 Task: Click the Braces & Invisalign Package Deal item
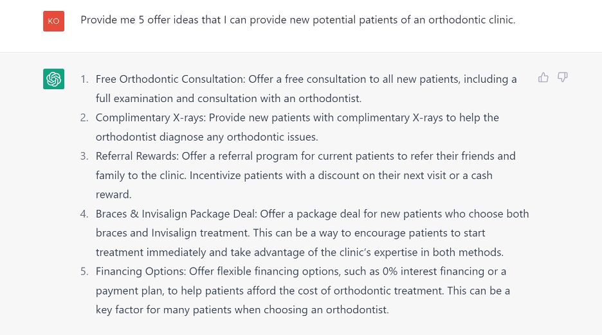tap(312, 233)
